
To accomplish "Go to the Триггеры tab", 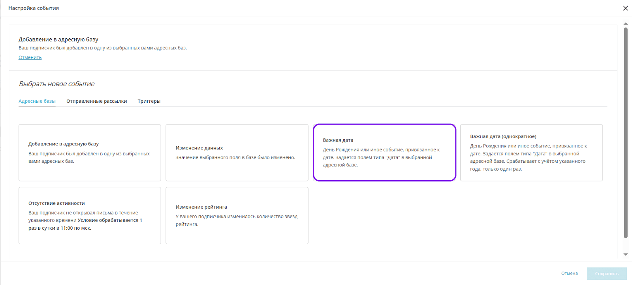I will point(149,101).
